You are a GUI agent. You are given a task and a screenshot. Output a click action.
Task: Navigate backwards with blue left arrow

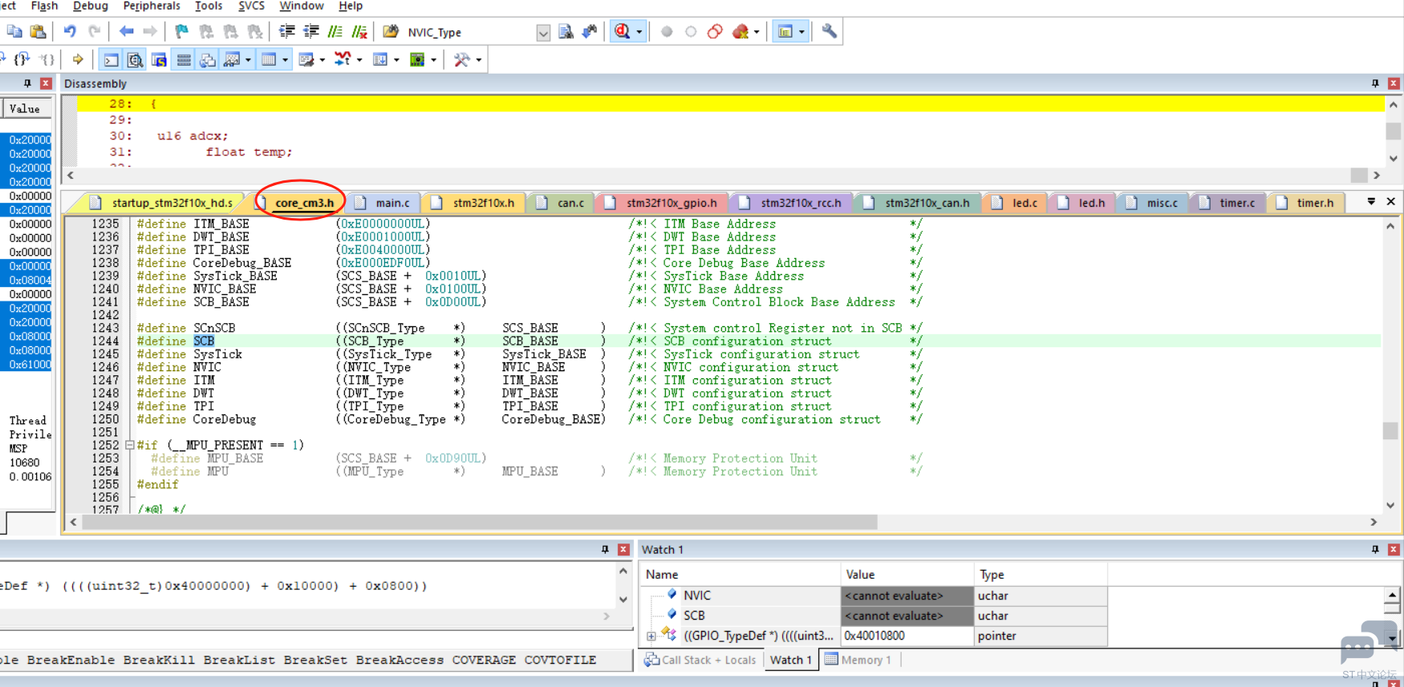126,32
